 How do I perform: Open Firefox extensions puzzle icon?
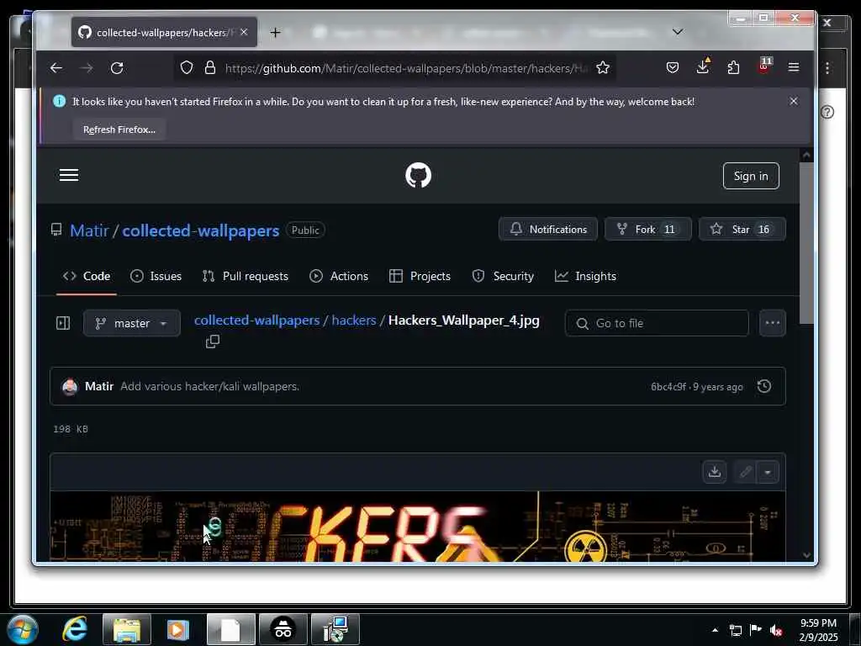pyautogui.click(x=733, y=67)
